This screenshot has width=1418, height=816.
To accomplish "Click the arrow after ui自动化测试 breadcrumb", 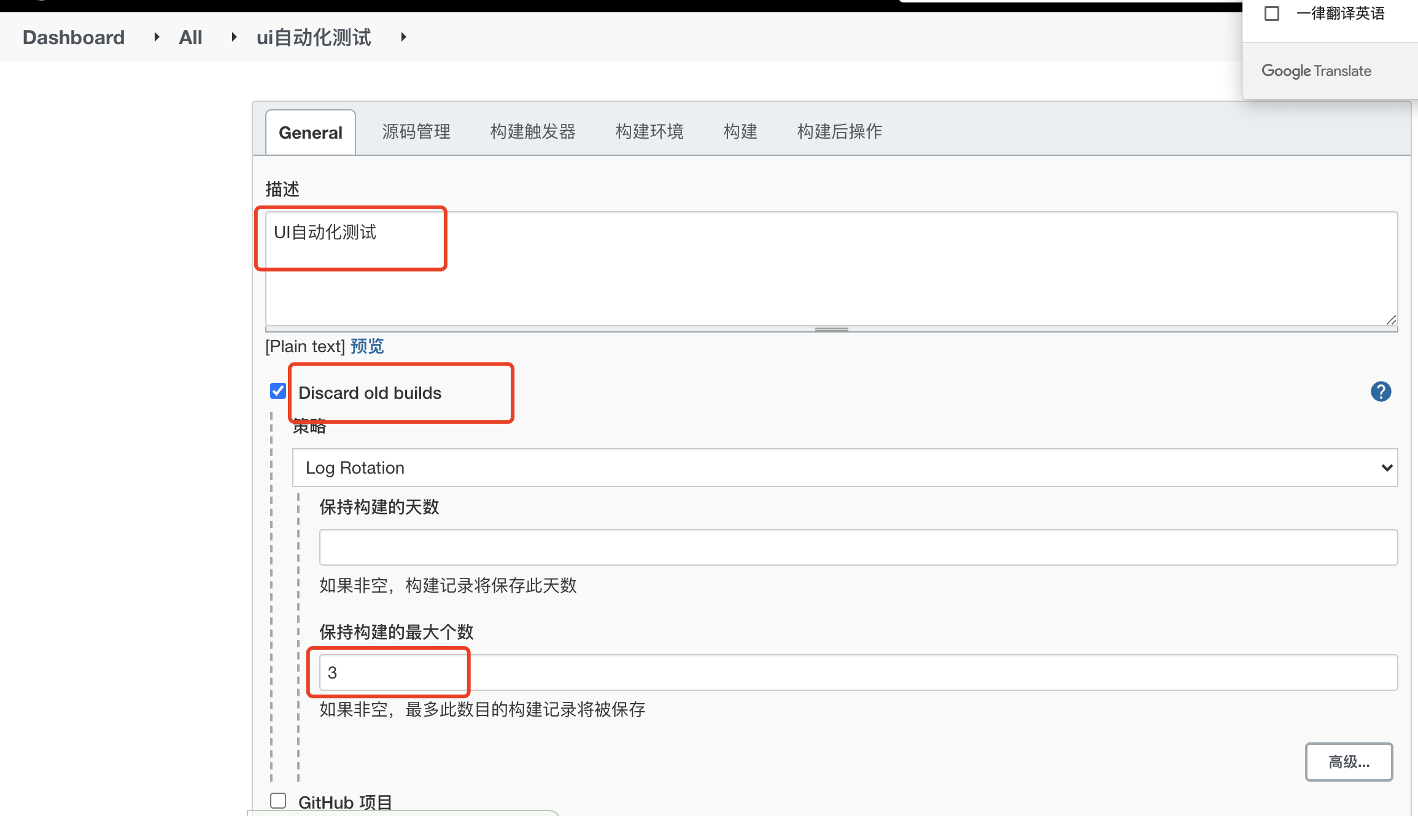I will tap(403, 37).
